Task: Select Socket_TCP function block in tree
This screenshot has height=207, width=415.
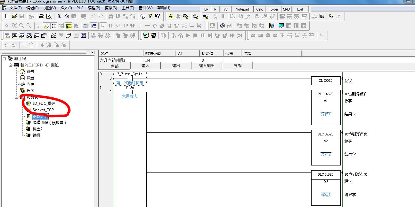Action: 43,110
